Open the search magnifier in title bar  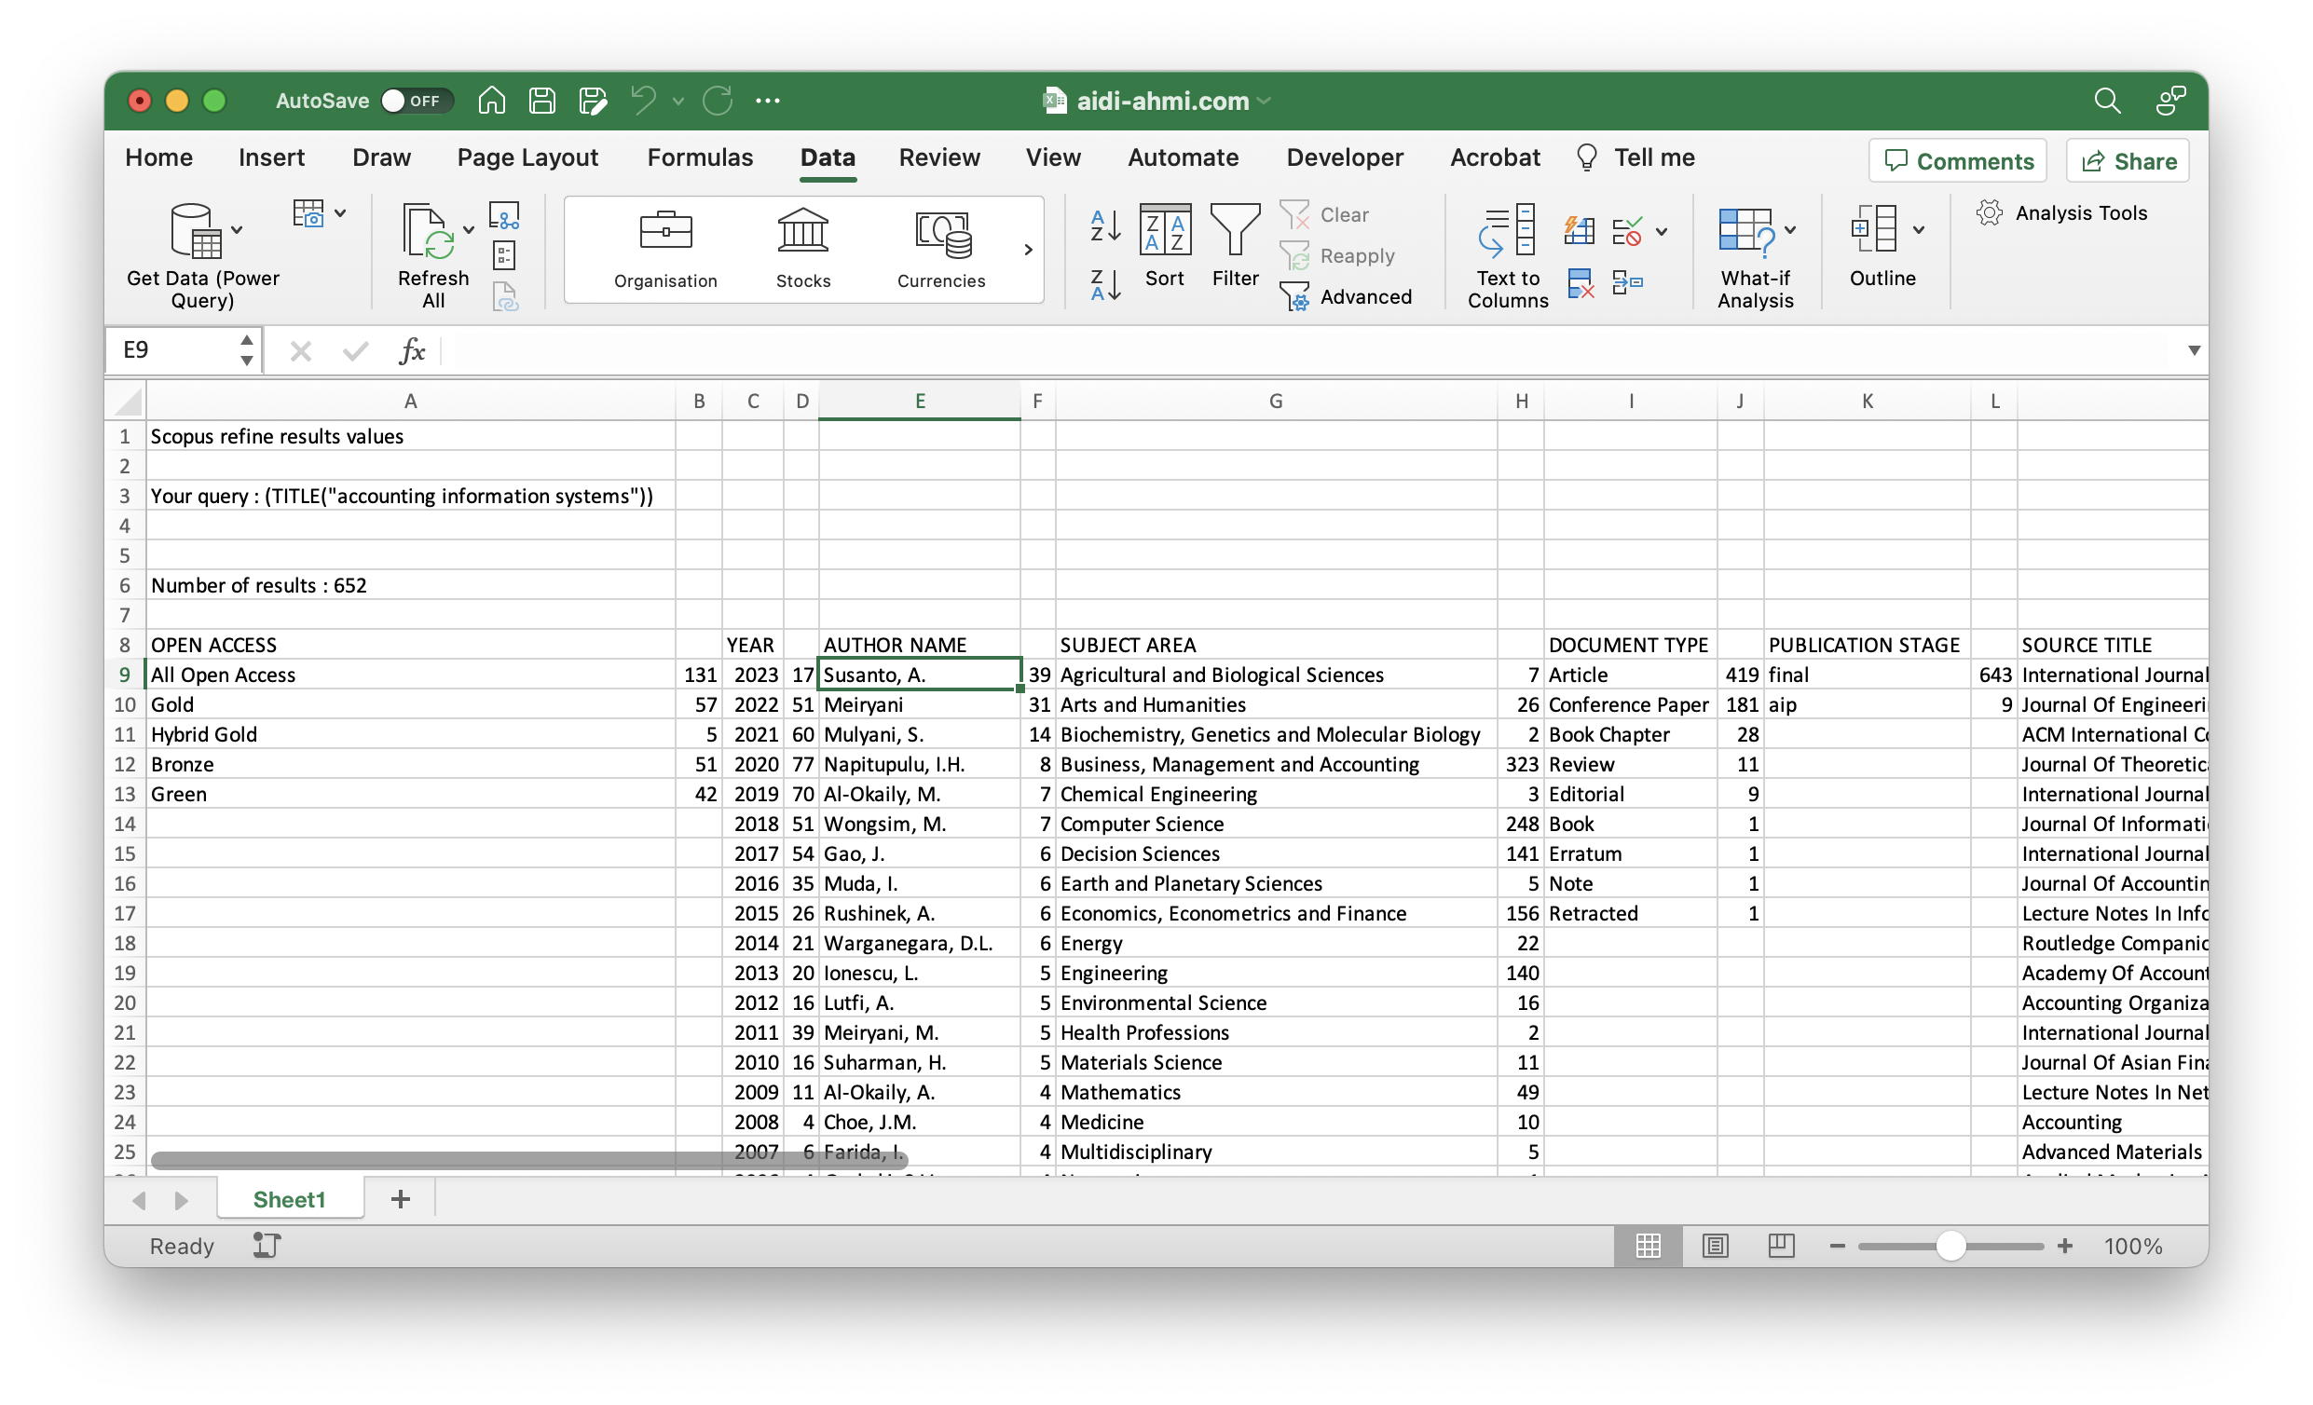pyautogui.click(x=2106, y=101)
